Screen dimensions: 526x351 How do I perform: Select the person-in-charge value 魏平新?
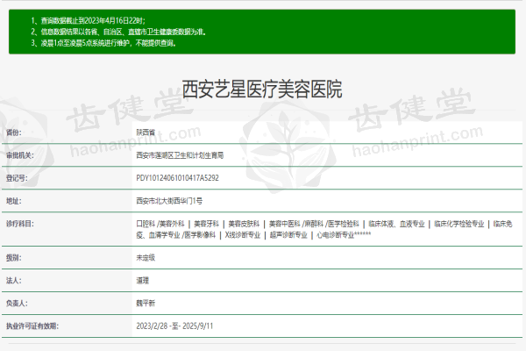point(146,304)
